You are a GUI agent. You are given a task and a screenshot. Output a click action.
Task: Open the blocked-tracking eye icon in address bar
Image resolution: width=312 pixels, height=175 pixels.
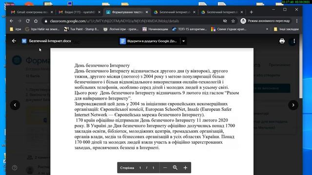pos(225,21)
